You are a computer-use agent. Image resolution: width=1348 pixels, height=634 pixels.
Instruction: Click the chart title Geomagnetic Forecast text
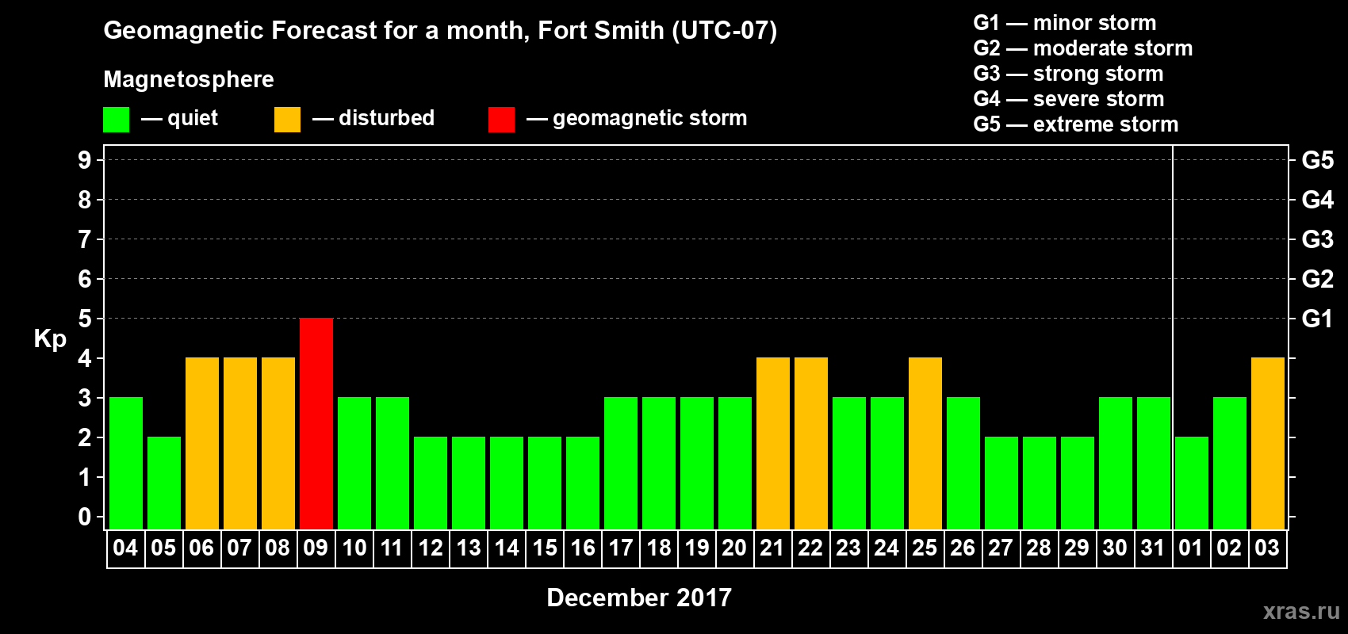point(440,31)
